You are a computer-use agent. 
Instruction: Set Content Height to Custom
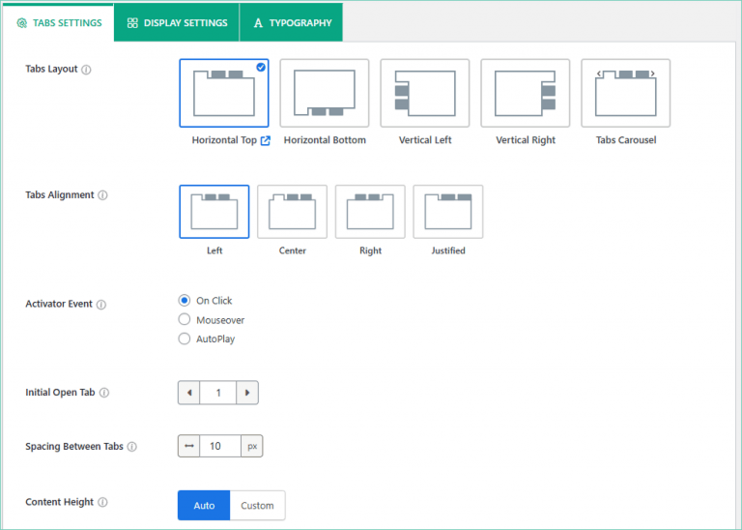coord(257,506)
